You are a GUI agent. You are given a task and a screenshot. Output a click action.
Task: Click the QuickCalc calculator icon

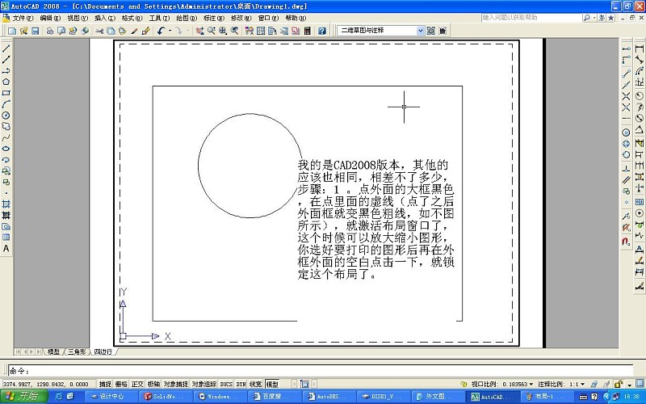tap(307, 31)
